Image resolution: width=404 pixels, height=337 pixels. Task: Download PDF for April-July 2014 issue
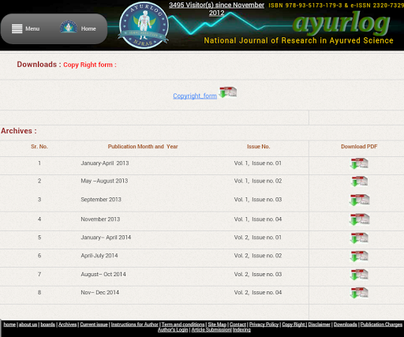click(359, 256)
